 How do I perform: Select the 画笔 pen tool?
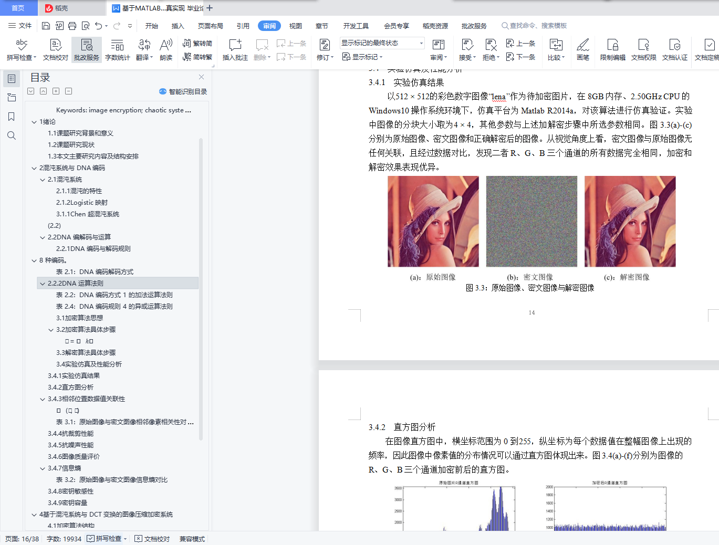(x=583, y=50)
